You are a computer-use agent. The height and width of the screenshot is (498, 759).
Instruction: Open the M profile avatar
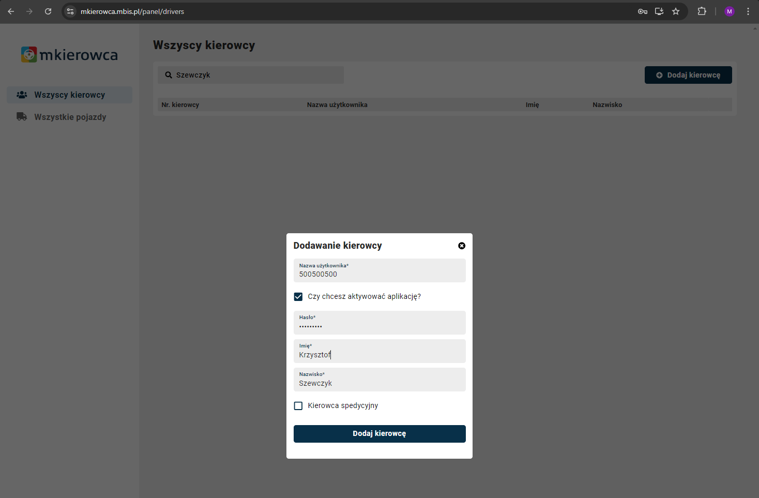[730, 11]
